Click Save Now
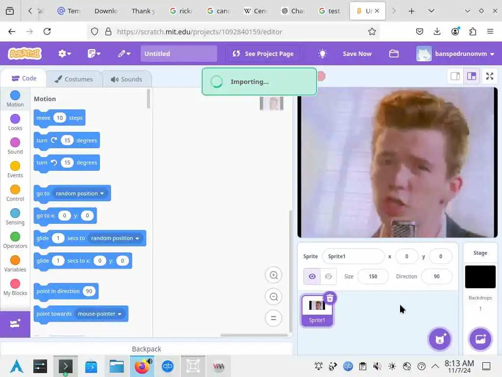 (x=357, y=54)
